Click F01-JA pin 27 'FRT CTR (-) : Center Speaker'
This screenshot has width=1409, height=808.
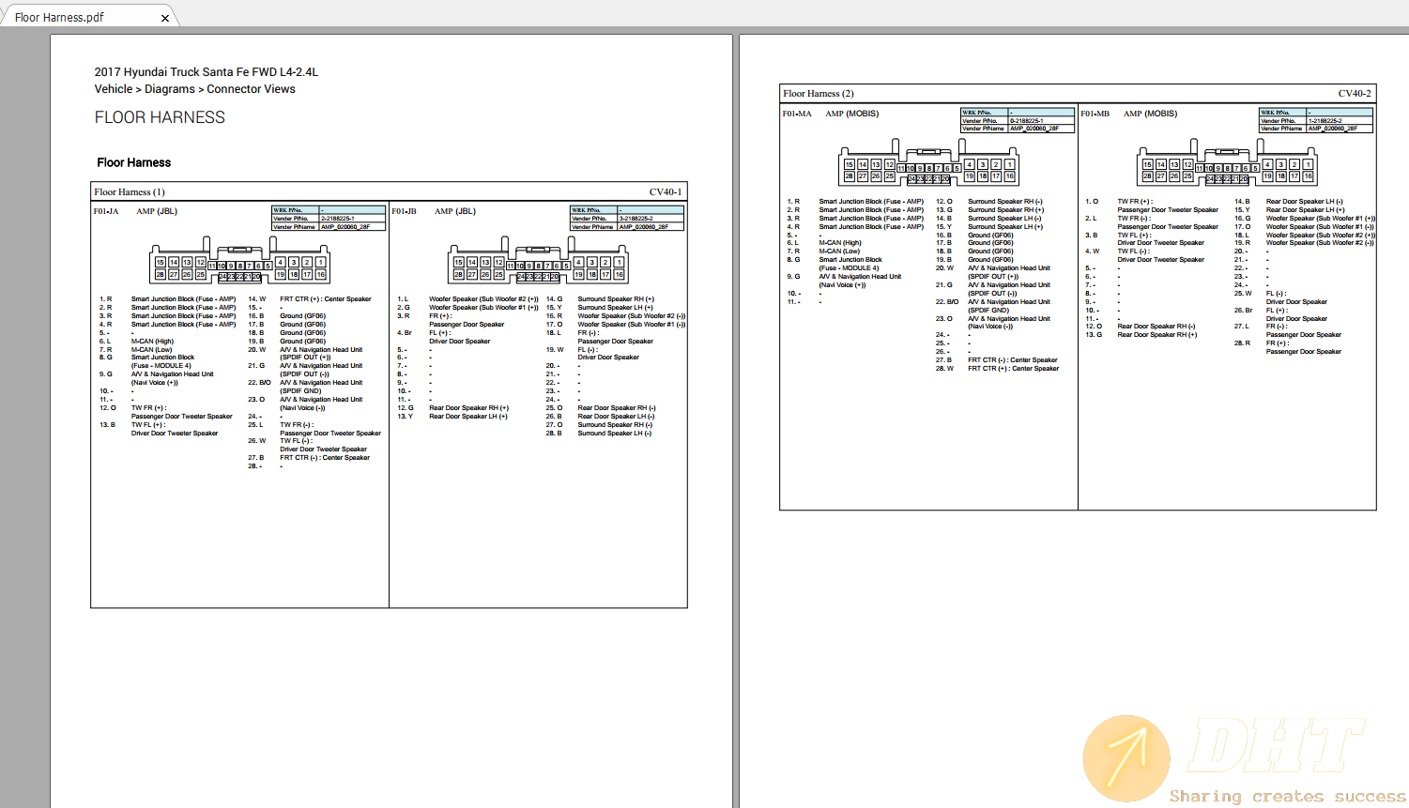[325, 458]
